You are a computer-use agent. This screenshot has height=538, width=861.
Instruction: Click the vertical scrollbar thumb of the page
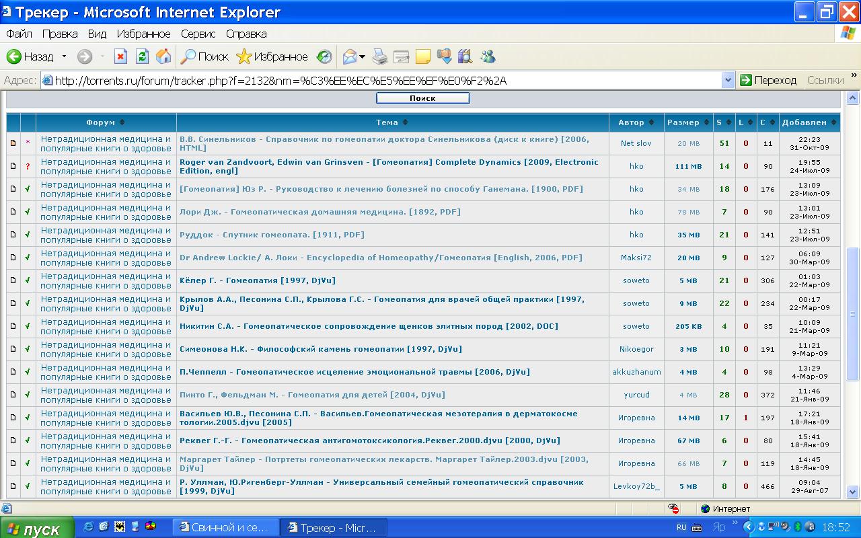pyautogui.click(x=852, y=313)
